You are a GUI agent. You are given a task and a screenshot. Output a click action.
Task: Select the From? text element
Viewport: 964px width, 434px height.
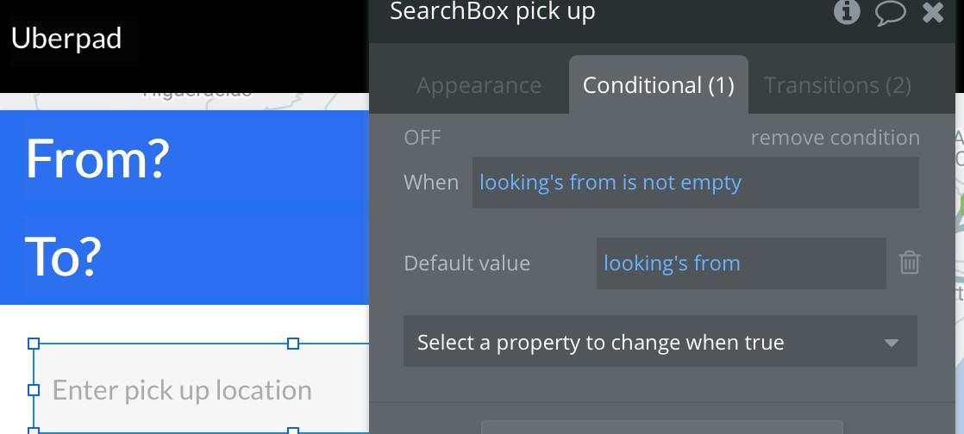tap(97, 158)
